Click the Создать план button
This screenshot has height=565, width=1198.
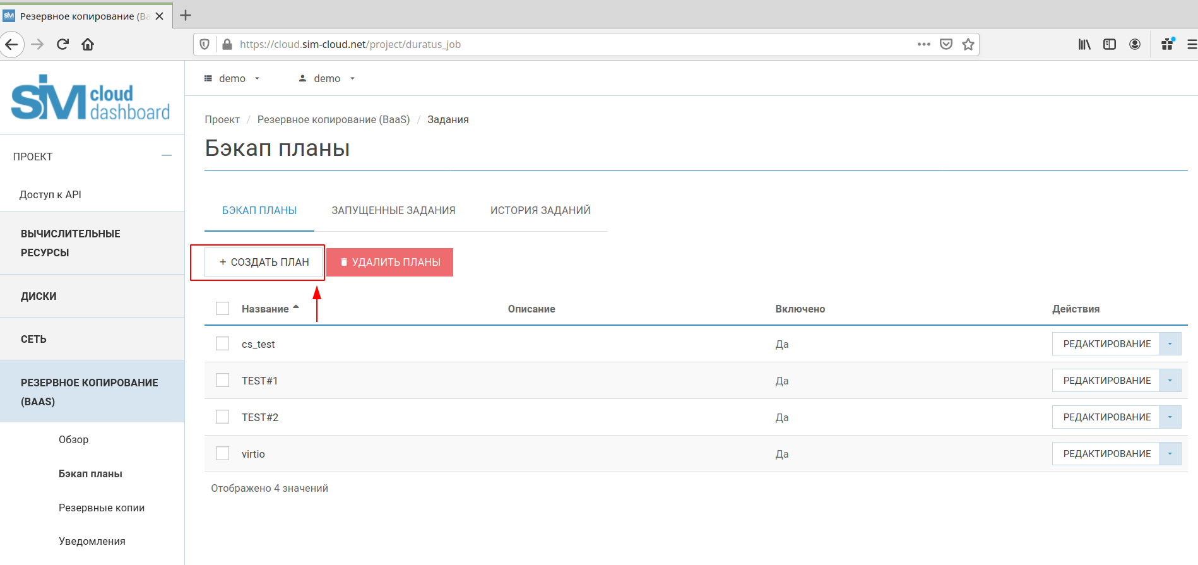point(264,262)
